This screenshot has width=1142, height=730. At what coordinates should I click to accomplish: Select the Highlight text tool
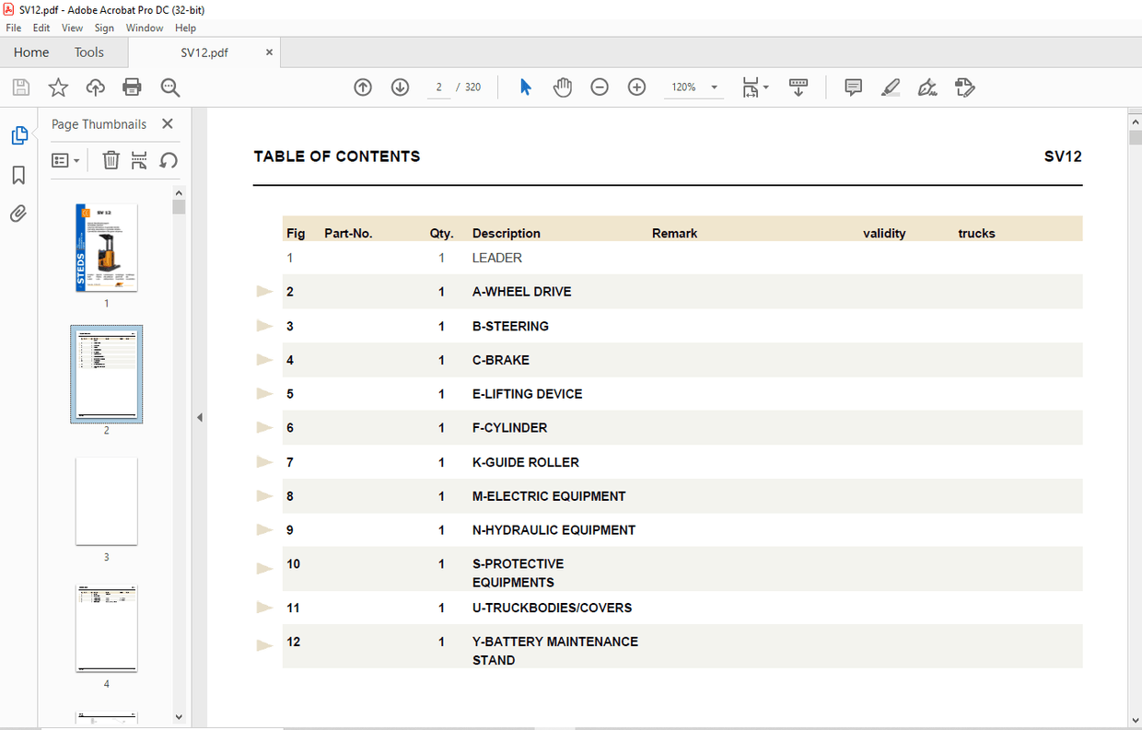(891, 87)
